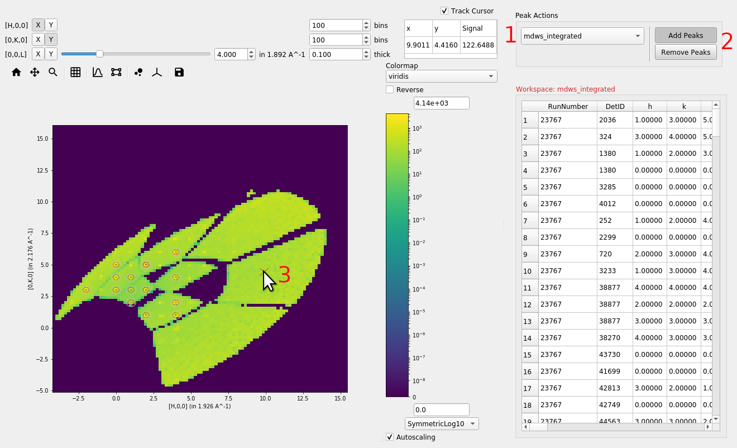
Task: Toggle the peaks overlay tool
Action: tap(138, 72)
